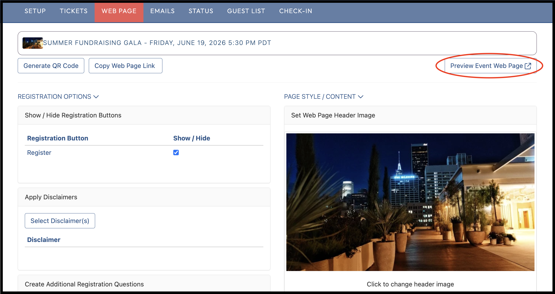Switch to the GUEST LIST tab

(246, 11)
